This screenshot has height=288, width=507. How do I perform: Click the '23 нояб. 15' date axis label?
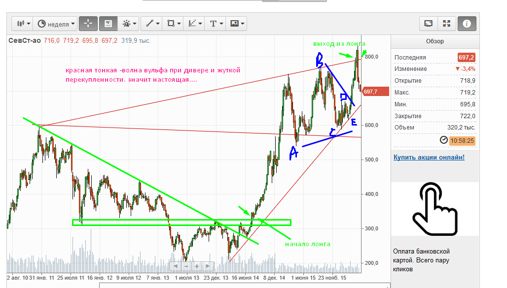(332, 278)
